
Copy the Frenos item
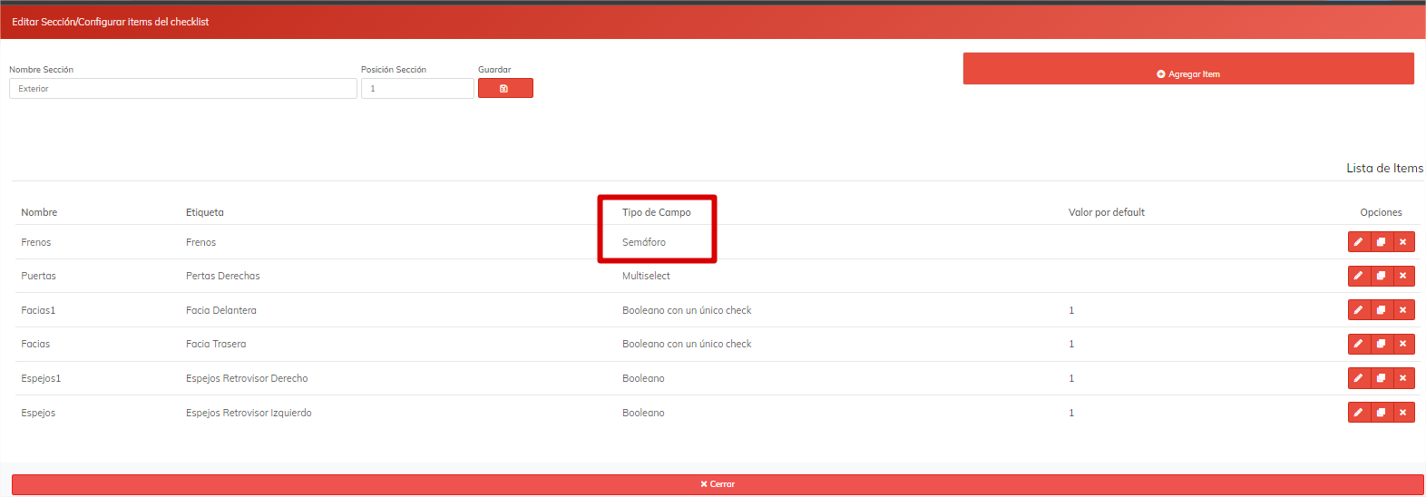(x=1381, y=242)
